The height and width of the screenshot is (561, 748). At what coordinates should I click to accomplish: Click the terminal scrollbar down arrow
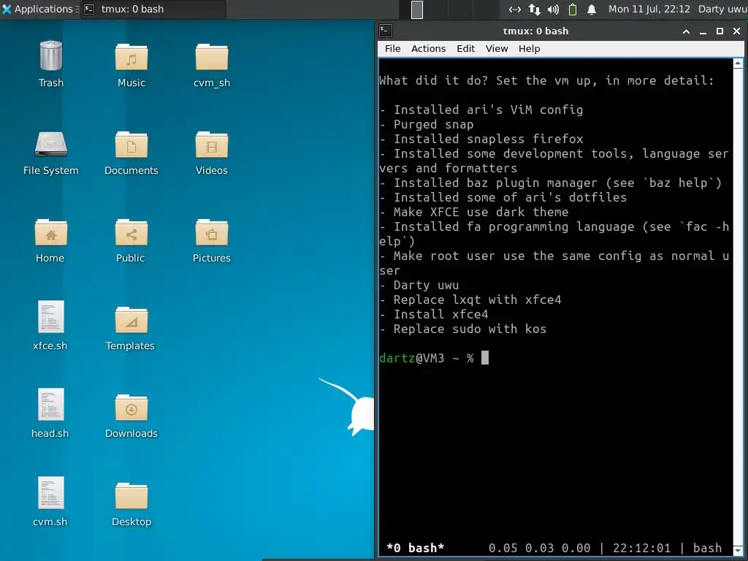(738, 551)
